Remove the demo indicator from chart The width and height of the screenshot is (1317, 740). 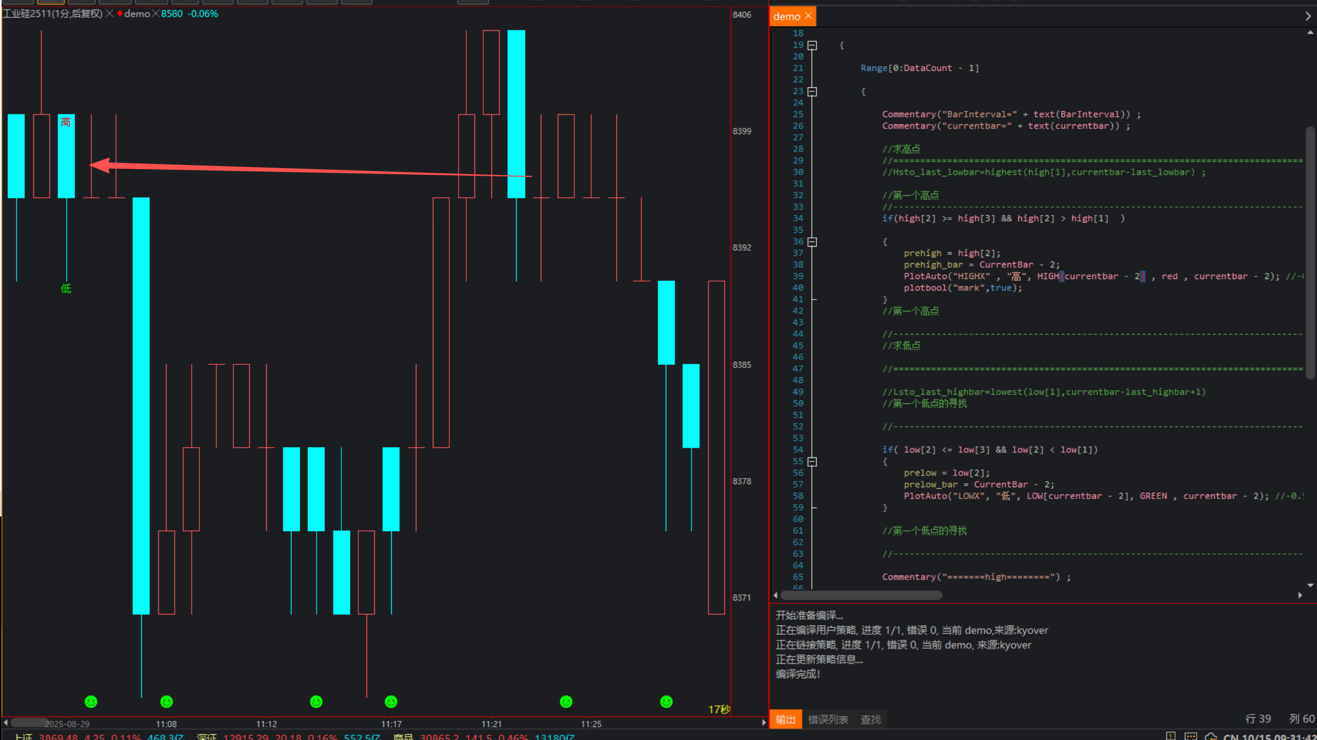(x=156, y=14)
